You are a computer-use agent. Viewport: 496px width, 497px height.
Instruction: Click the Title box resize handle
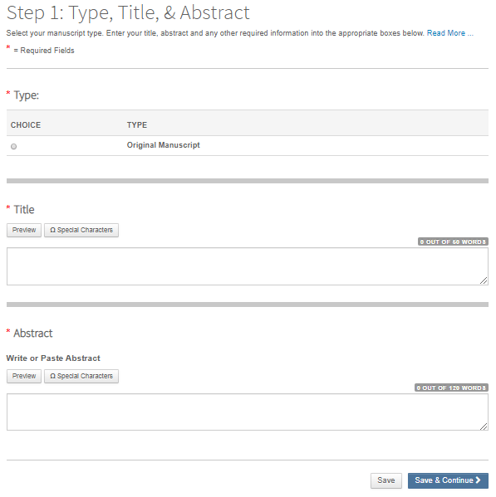[x=484, y=280]
